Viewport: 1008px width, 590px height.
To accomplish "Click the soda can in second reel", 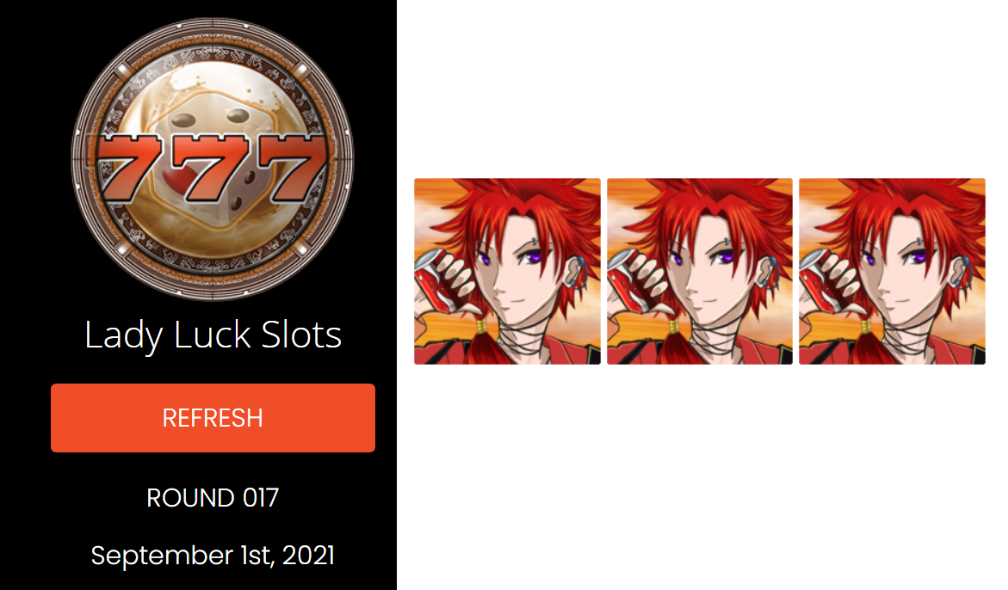I will tap(626, 280).
